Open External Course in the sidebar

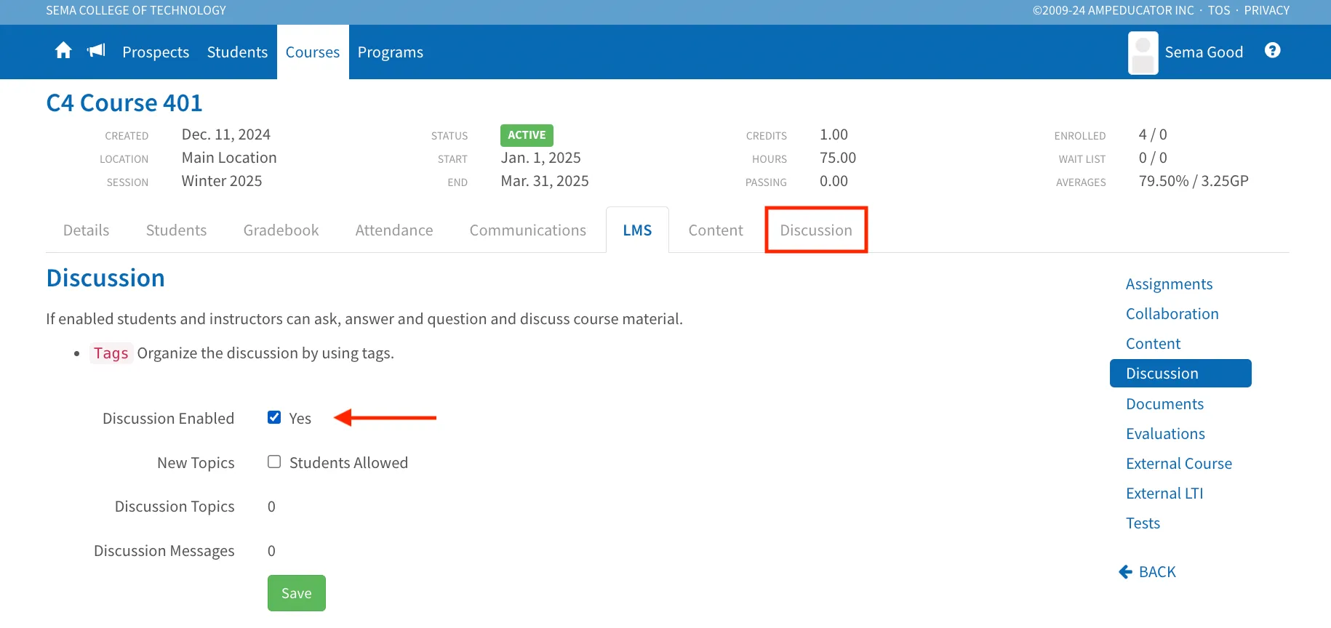click(1179, 464)
